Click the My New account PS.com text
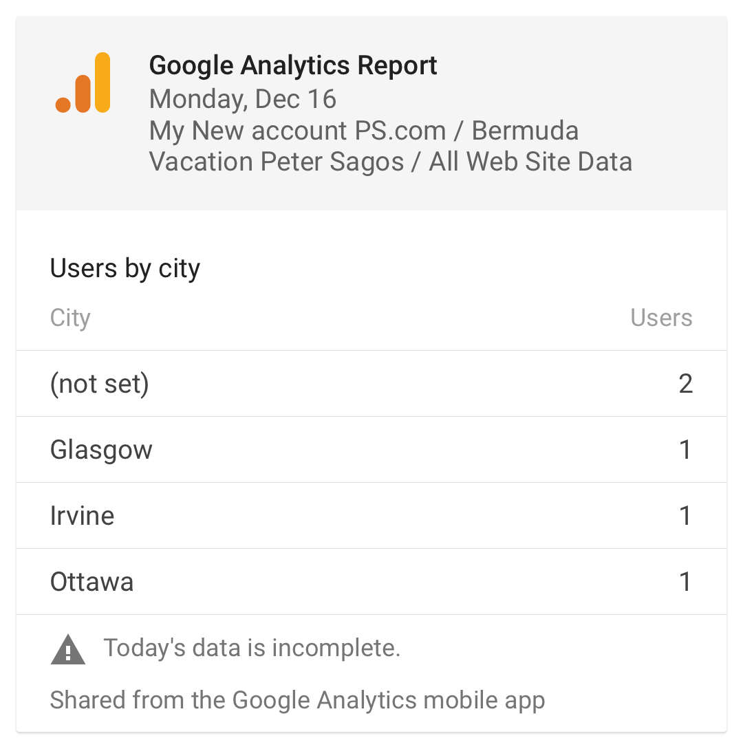This screenshot has width=743, height=749. tap(297, 131)
